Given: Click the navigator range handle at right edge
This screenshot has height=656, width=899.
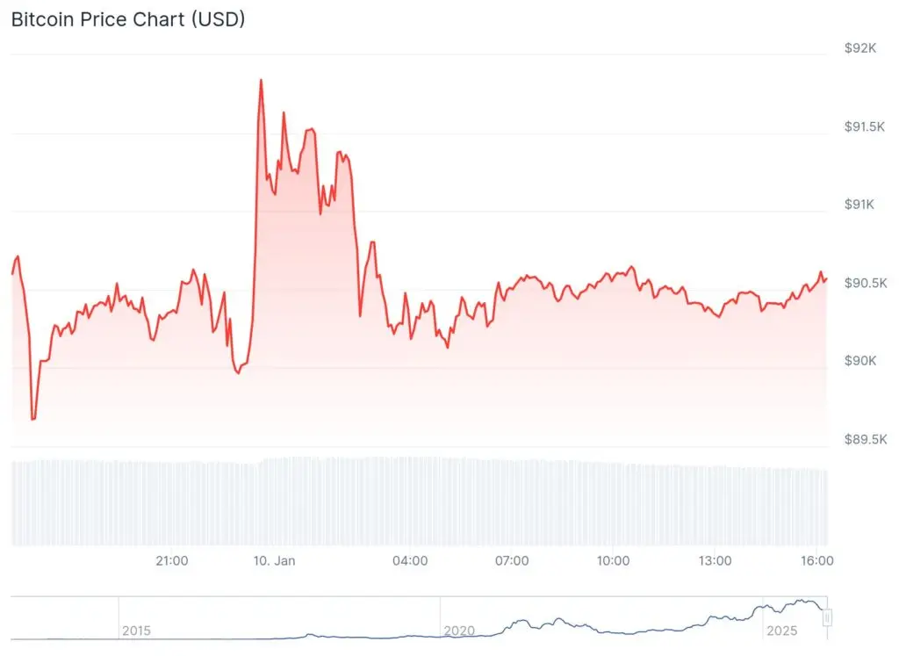Looking at the screenshot, I should [826, 618].
